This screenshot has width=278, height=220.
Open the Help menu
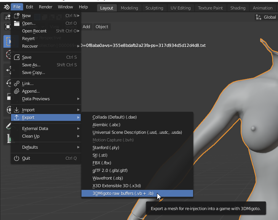click(83, 7)
